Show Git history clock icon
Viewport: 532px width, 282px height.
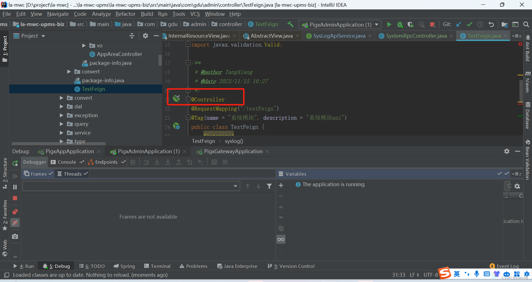[480, 24]
